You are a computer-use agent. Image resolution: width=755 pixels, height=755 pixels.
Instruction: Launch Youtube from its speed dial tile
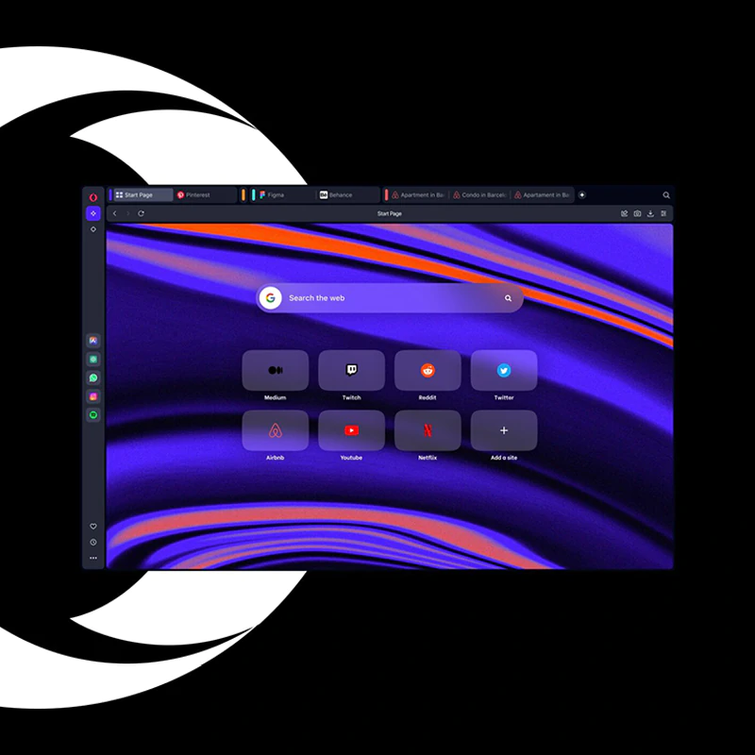[351, 430]
